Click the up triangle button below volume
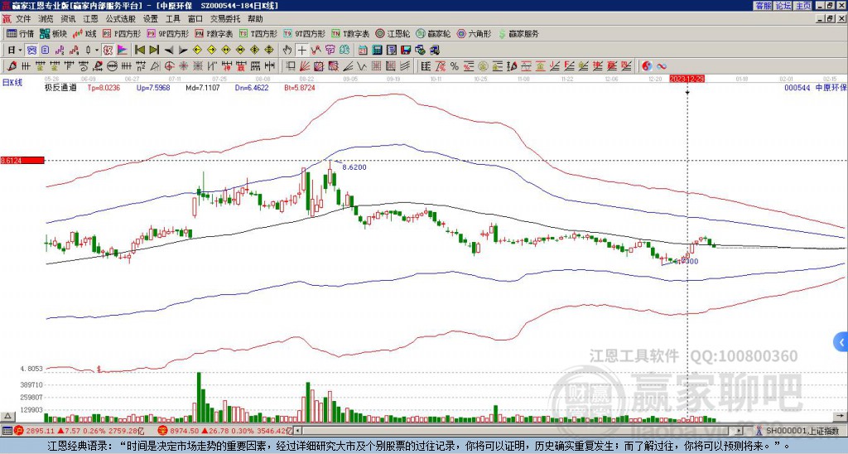 7,416
